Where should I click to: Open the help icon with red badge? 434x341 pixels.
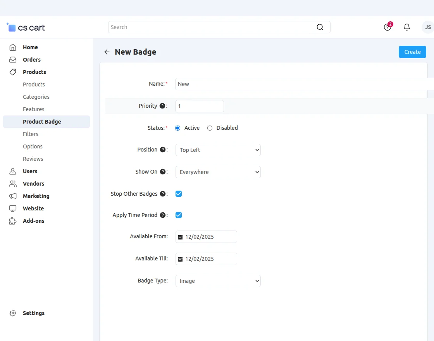pyautogui.click(x=387, y=27)
